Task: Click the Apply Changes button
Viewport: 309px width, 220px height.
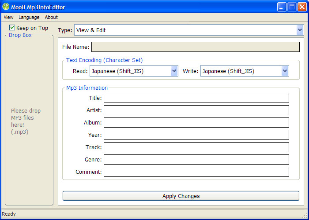Action: pyautogui.click(x=181, y=196)
